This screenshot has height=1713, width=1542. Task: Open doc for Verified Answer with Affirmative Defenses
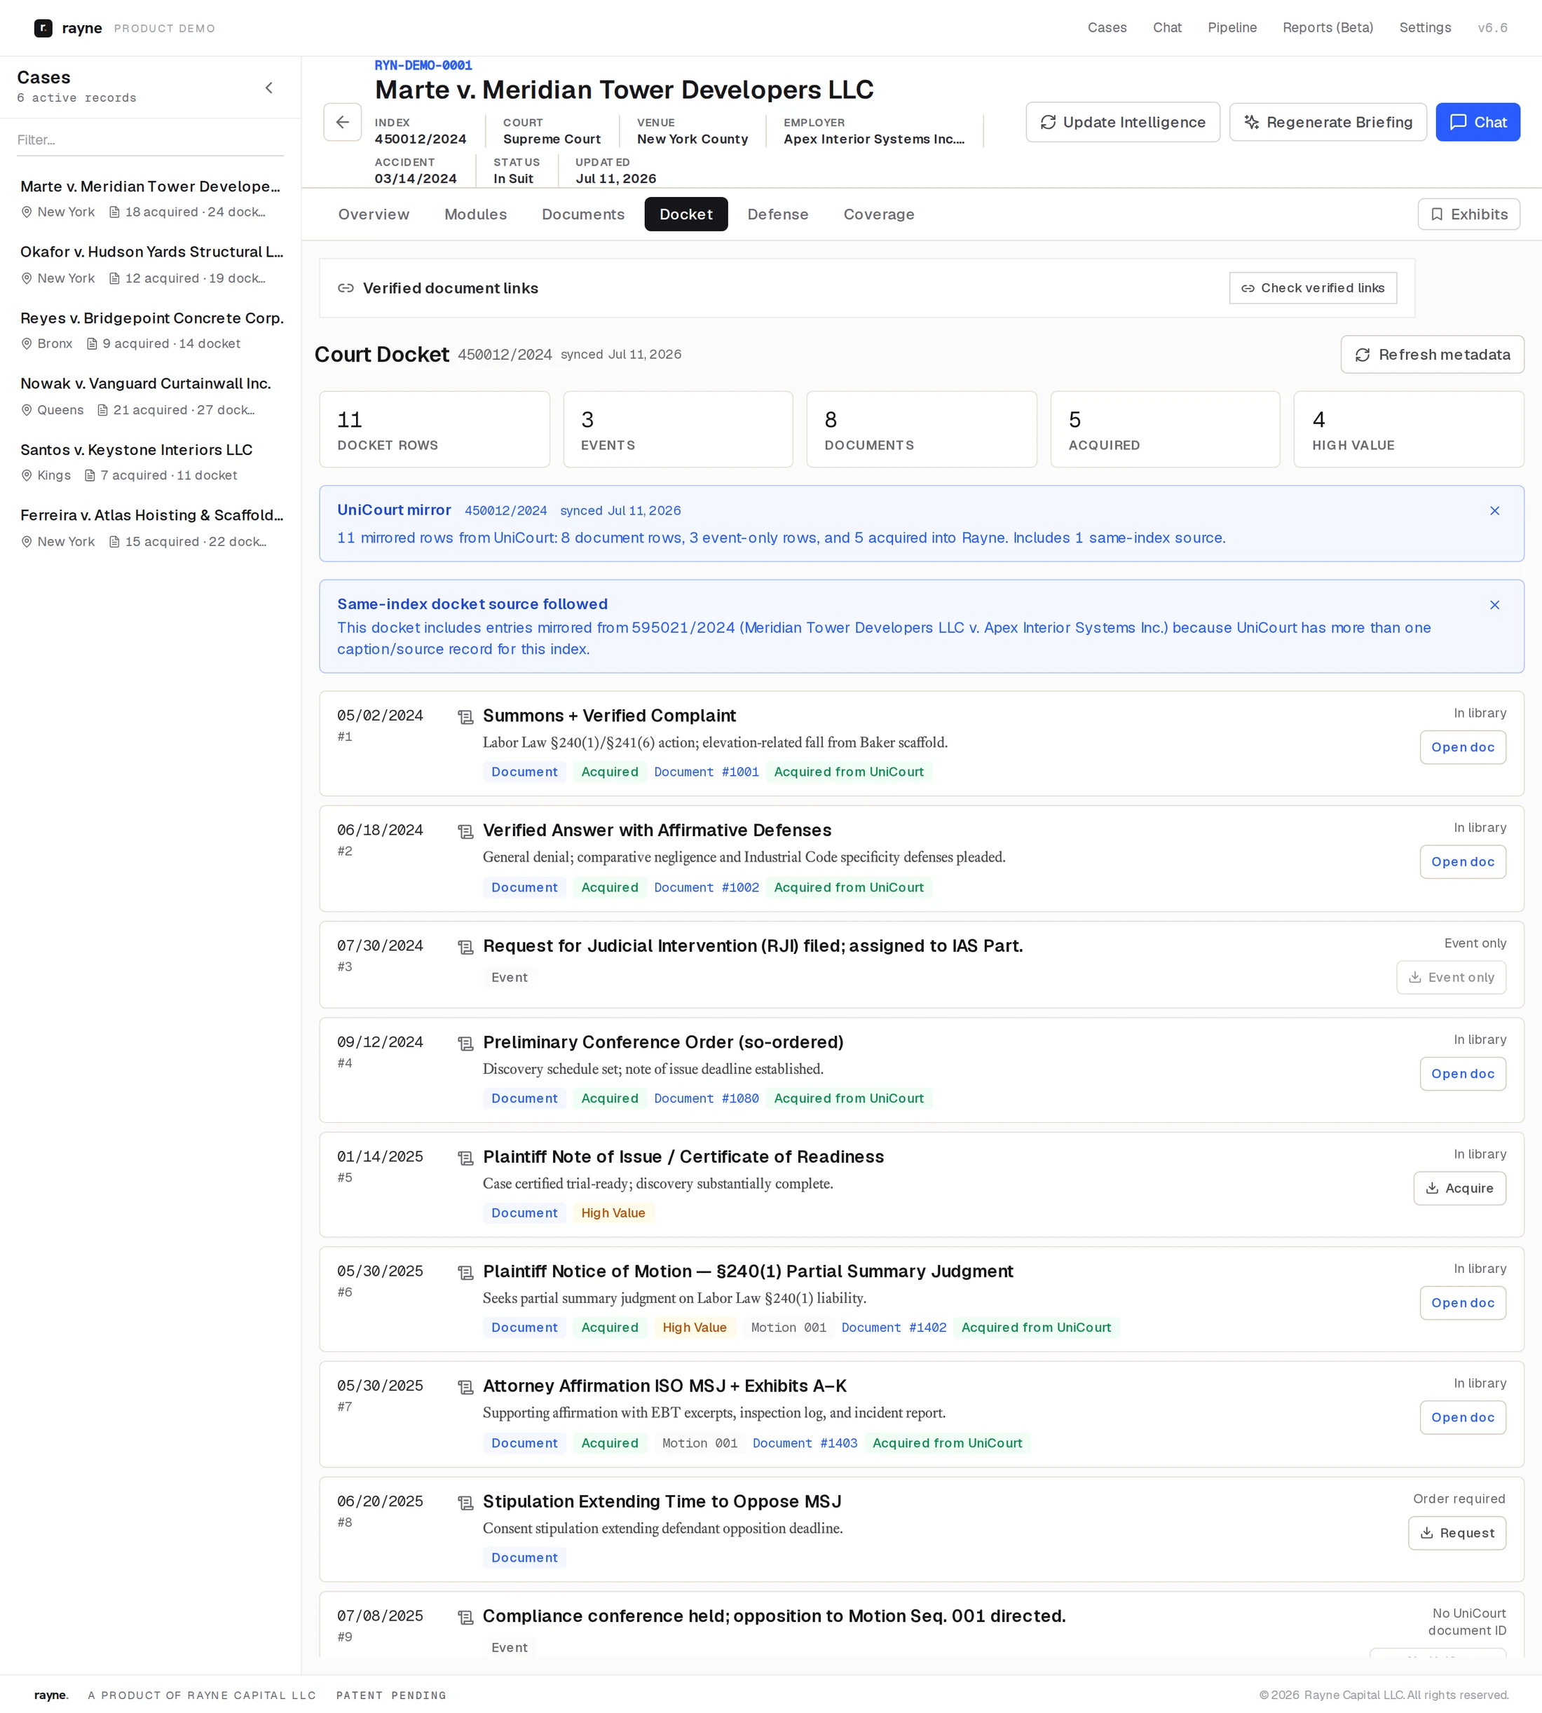[1462, 861]
